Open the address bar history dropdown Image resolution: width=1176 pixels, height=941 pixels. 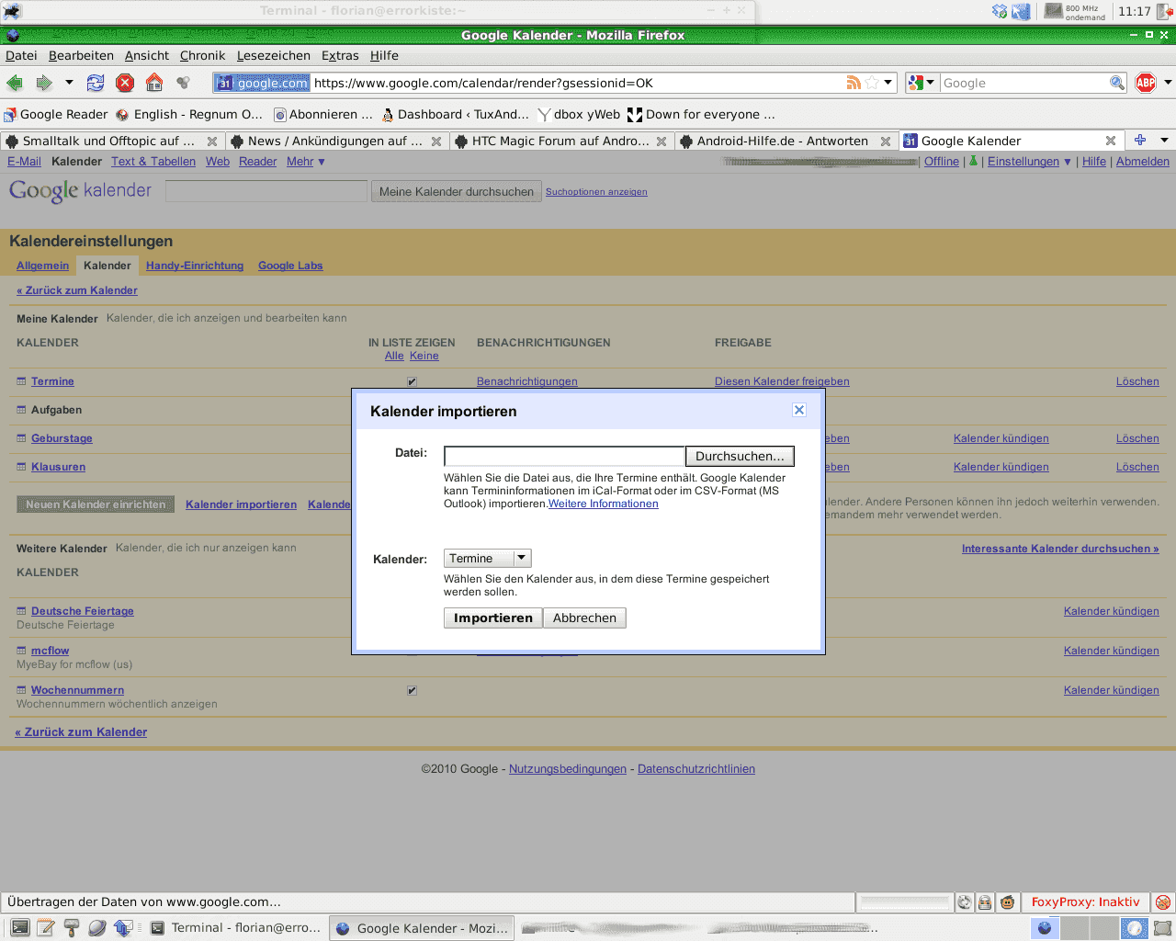click(888, 83)
